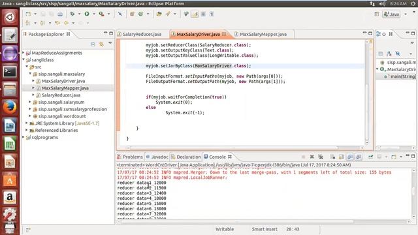The width and height of the screenshot is (418, 235).
Task: Open the Package Explorer view menu arrow
Action: [x=110, y=43]
